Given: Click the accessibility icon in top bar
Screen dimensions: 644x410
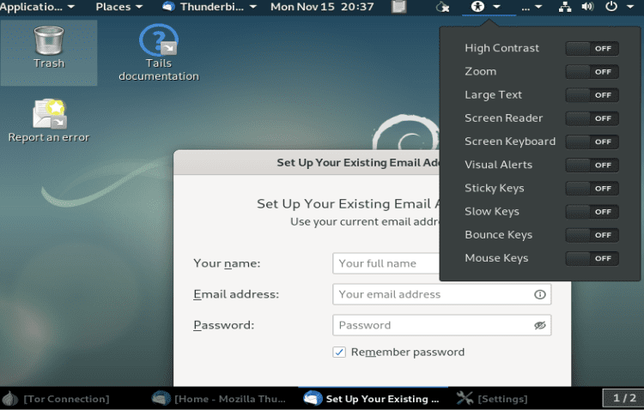Looking at the screenshot, I should pyautogui.click(x=478, y=7).
